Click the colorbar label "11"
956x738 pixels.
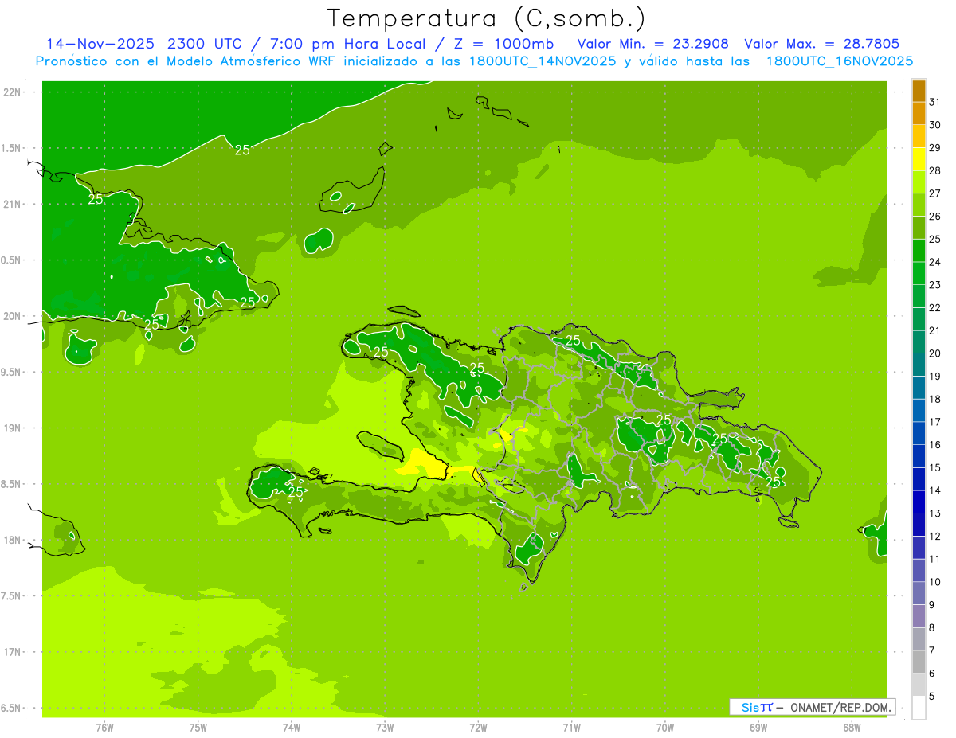[934, 559]
